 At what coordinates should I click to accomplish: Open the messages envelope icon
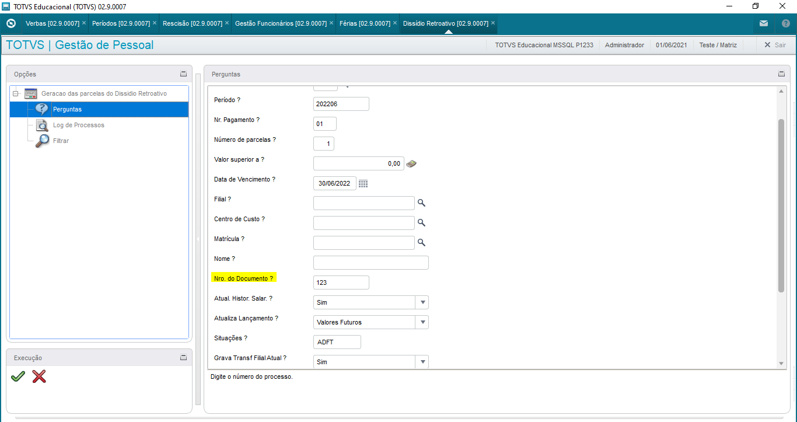pyautogui.click(x=764, y=23)
